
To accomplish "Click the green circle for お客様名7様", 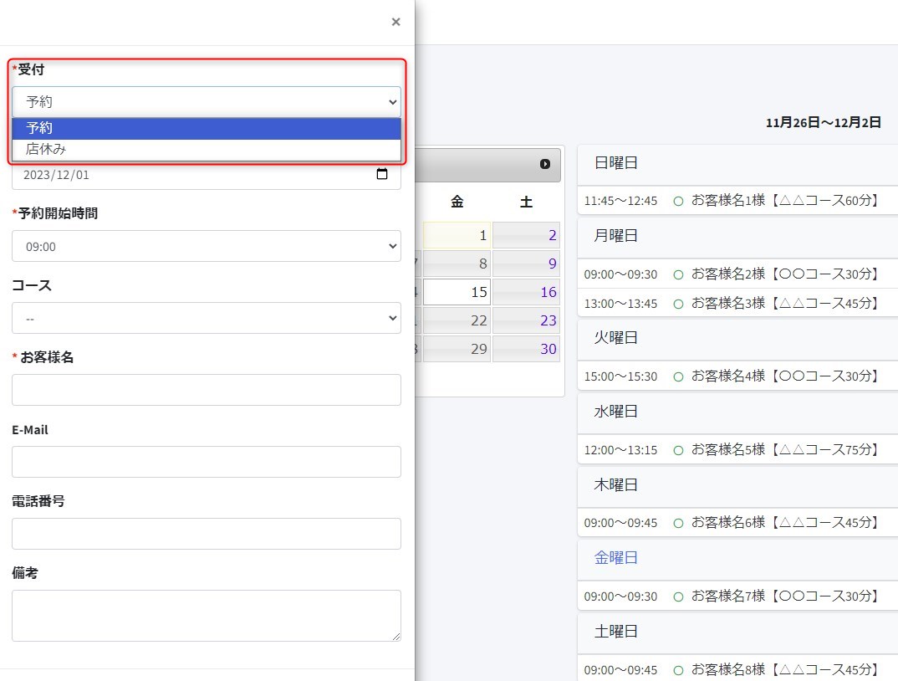I will pos(678,597).
